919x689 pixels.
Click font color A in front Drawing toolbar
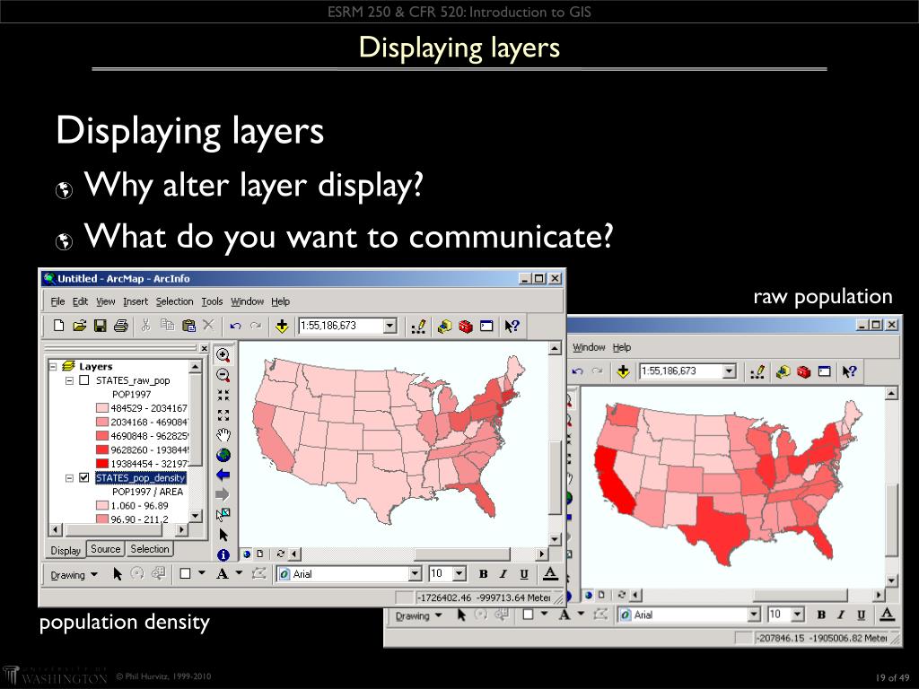pyautogui.click(x=550, y=573)
